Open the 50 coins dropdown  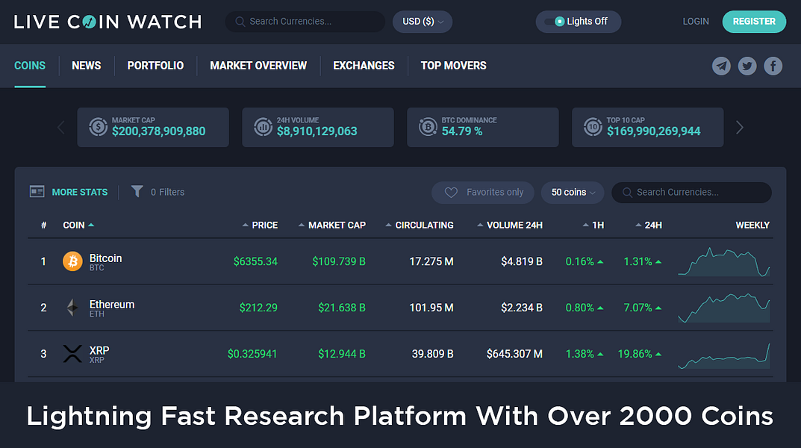click(x=573, y=193)
